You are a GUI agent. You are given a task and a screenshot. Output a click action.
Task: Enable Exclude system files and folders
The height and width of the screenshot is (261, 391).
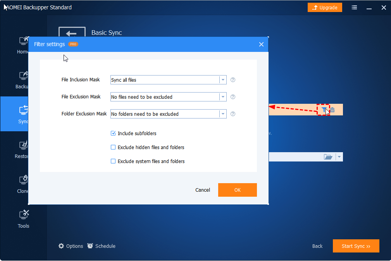click(113, 161)
